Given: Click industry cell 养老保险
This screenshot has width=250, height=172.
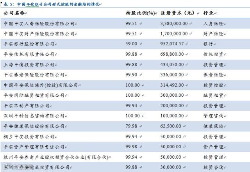Looking at the screenshot, I should click(213, 75).
